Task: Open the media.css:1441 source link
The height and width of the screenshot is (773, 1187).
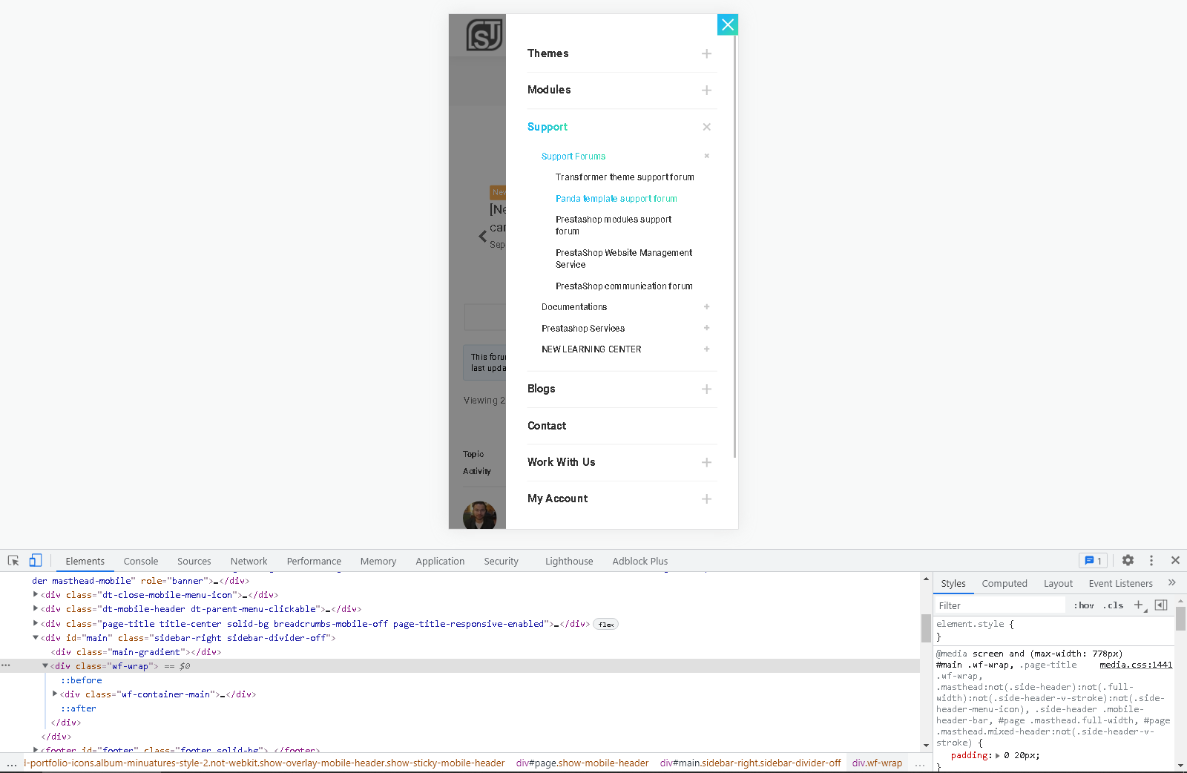Action: click(x=1136, y=665)
